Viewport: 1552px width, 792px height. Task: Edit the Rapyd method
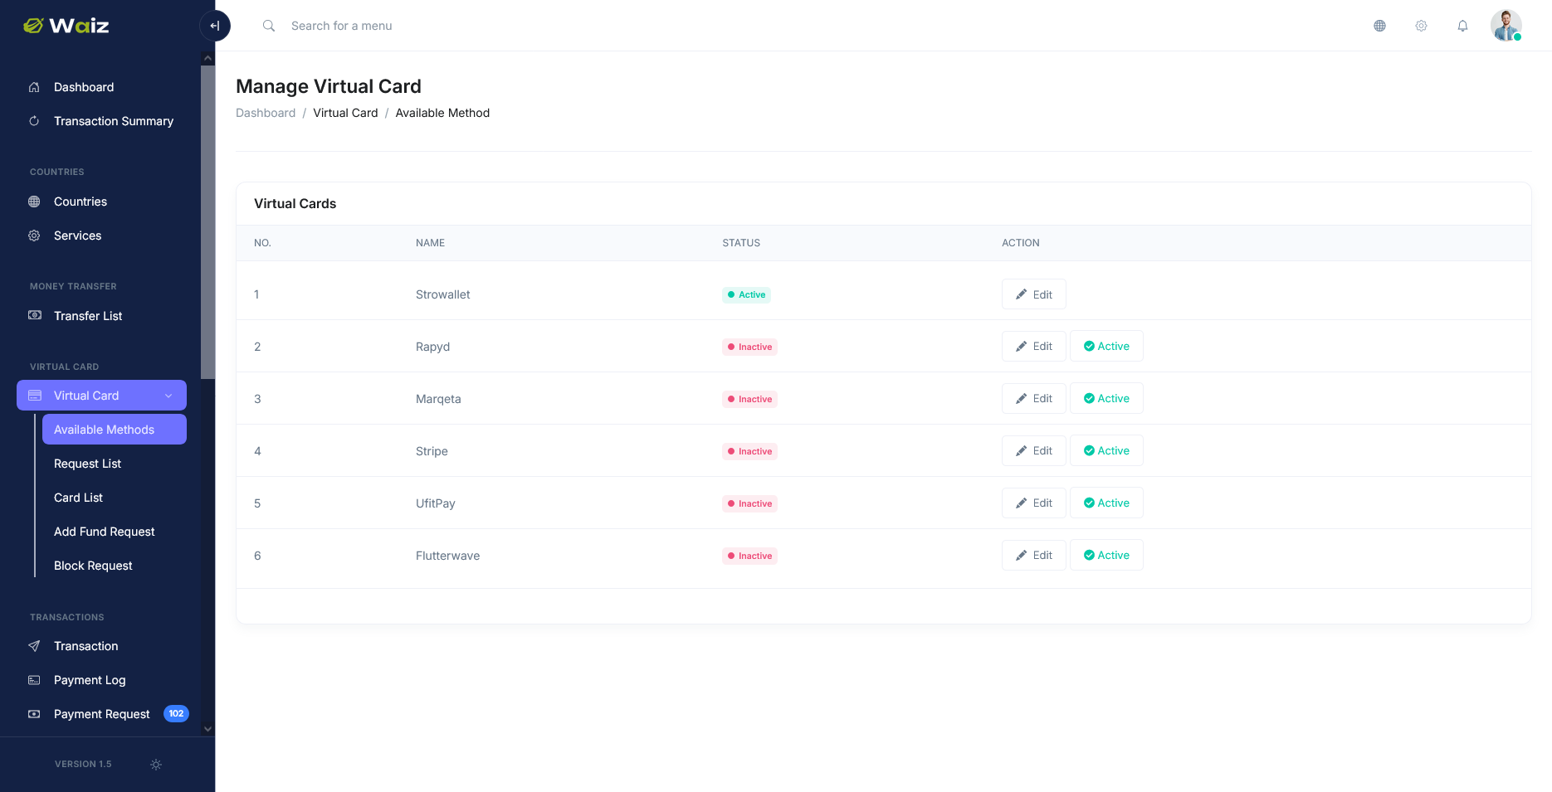point(1034,346)
